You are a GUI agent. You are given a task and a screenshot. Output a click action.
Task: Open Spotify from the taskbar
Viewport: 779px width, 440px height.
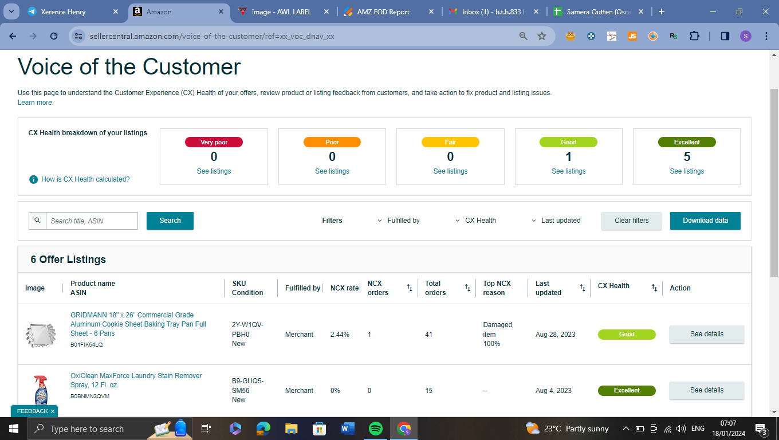(376, 429)
